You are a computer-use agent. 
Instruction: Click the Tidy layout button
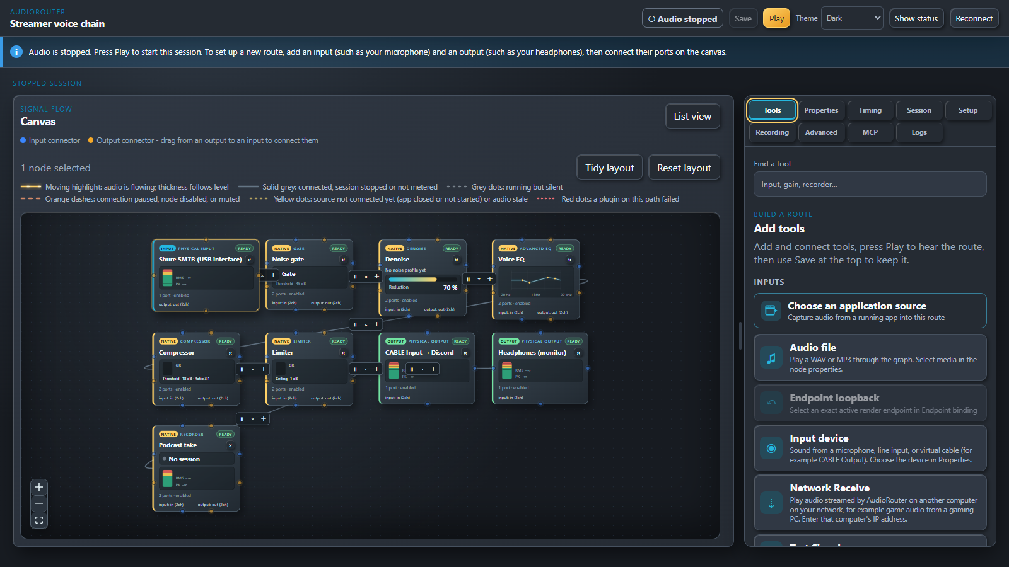click(610, 168)
